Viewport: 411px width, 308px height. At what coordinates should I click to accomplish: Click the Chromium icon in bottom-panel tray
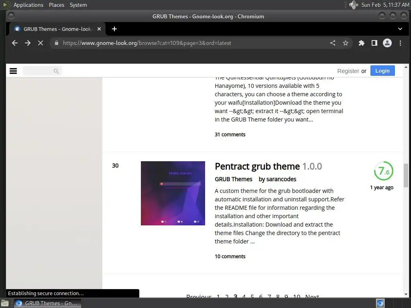coord(380,303)
